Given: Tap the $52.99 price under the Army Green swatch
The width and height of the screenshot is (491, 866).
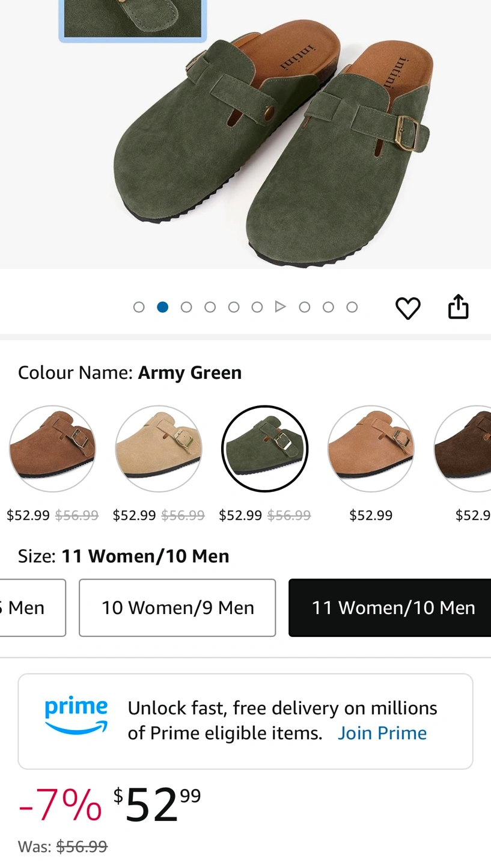Looking at the screenshot, I should [x=240, y=515].
